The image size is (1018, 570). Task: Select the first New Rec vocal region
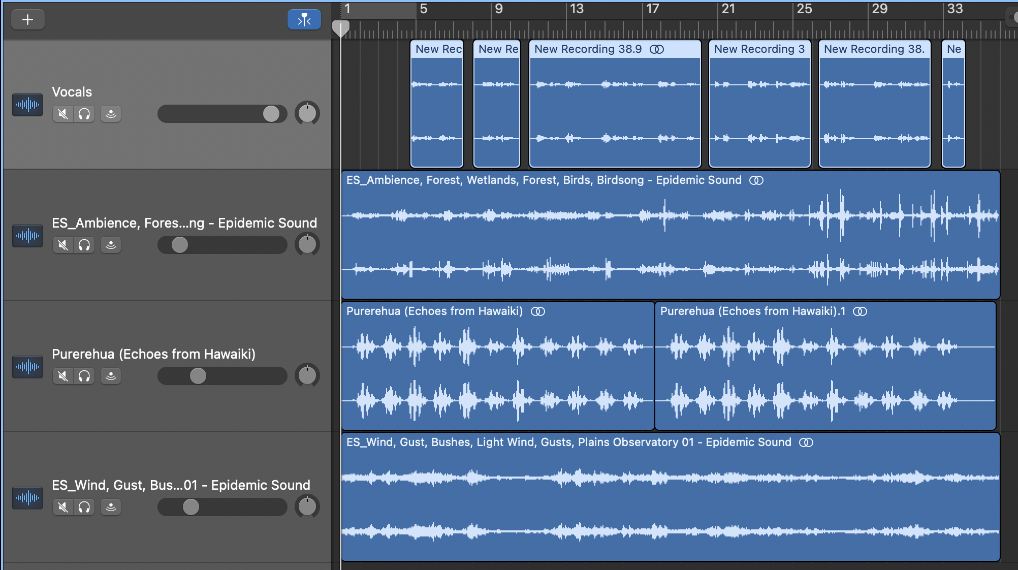point(437,104)
